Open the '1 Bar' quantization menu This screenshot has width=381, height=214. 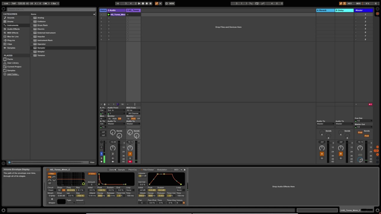click(x=55, y=4)
